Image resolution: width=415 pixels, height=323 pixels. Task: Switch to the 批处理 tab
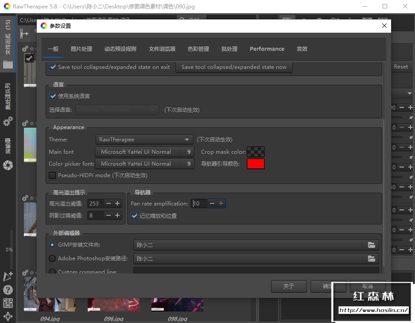tap(229, 49)
